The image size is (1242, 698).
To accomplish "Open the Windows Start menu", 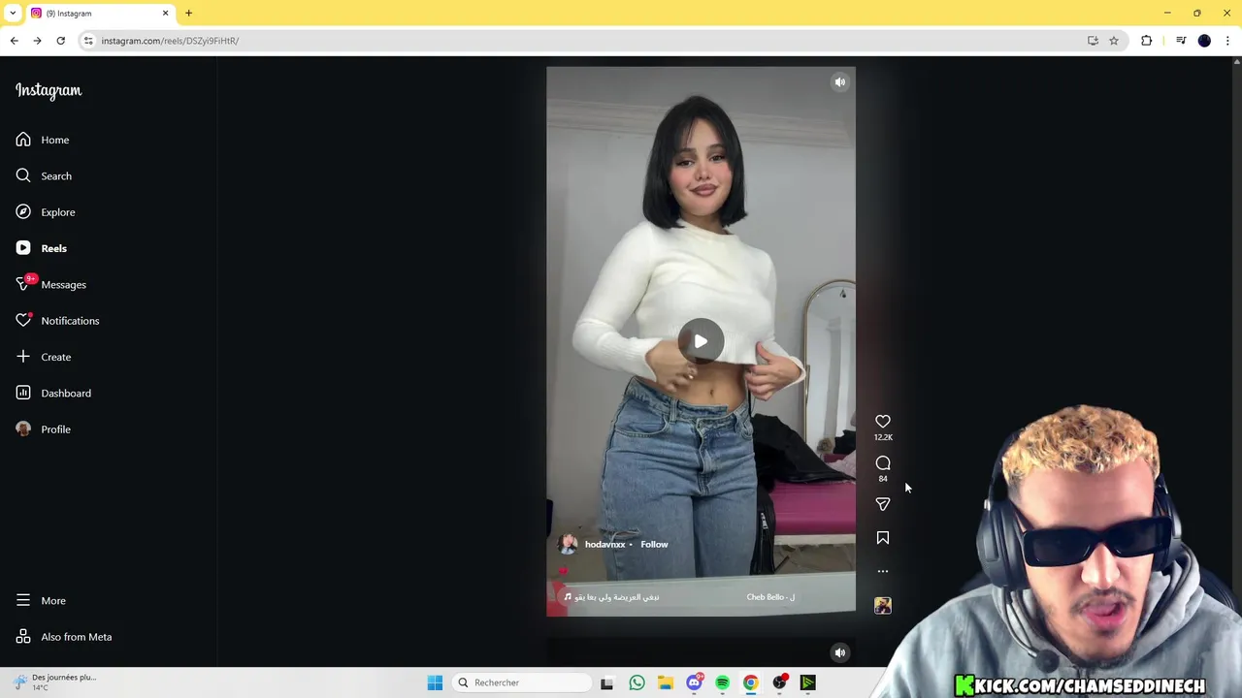I will click(435, 682).
